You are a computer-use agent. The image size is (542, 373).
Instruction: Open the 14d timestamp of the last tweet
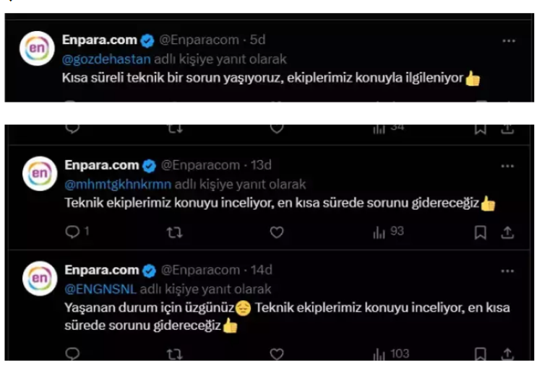pyautogui.click(x=261, y=271)
